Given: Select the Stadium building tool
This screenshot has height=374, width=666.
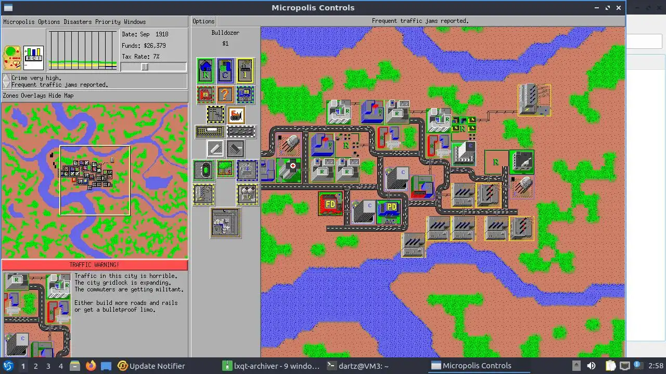Looking at the screenshot, I should pyautogui.click(x=204, y=170).
